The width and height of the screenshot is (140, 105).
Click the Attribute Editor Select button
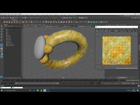coord(111,78)
